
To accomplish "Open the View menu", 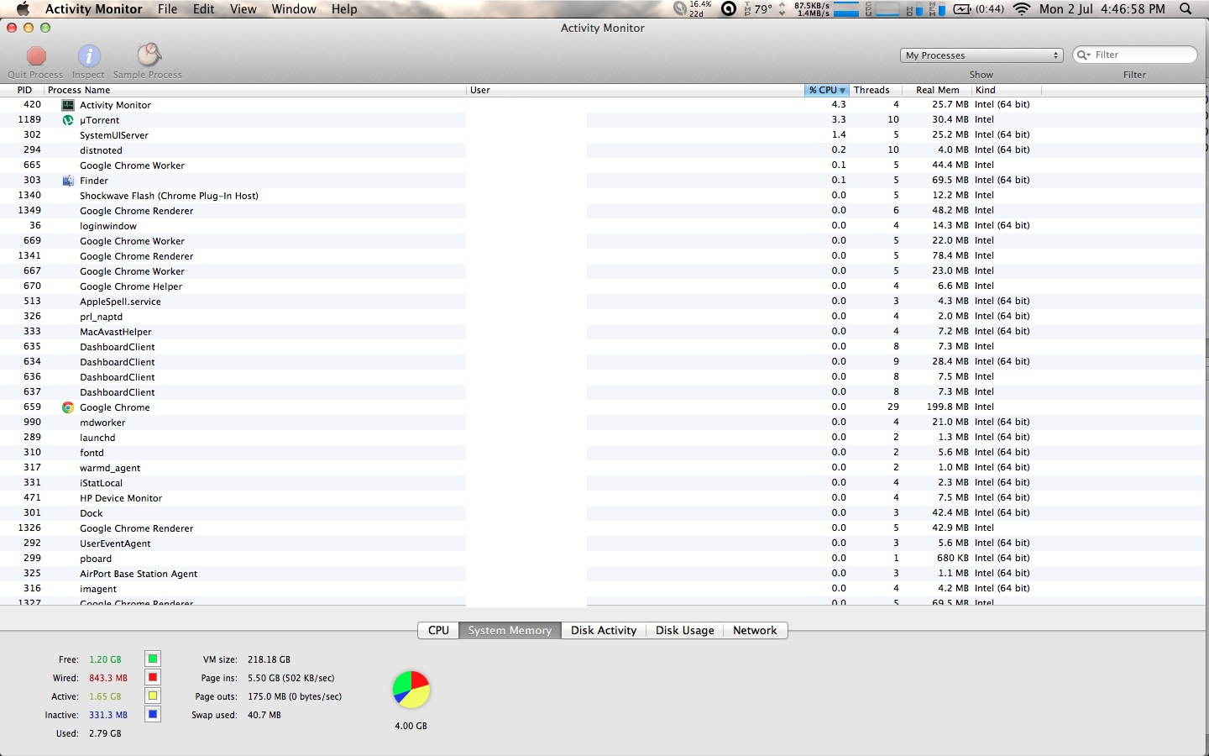I will (243, 9).
